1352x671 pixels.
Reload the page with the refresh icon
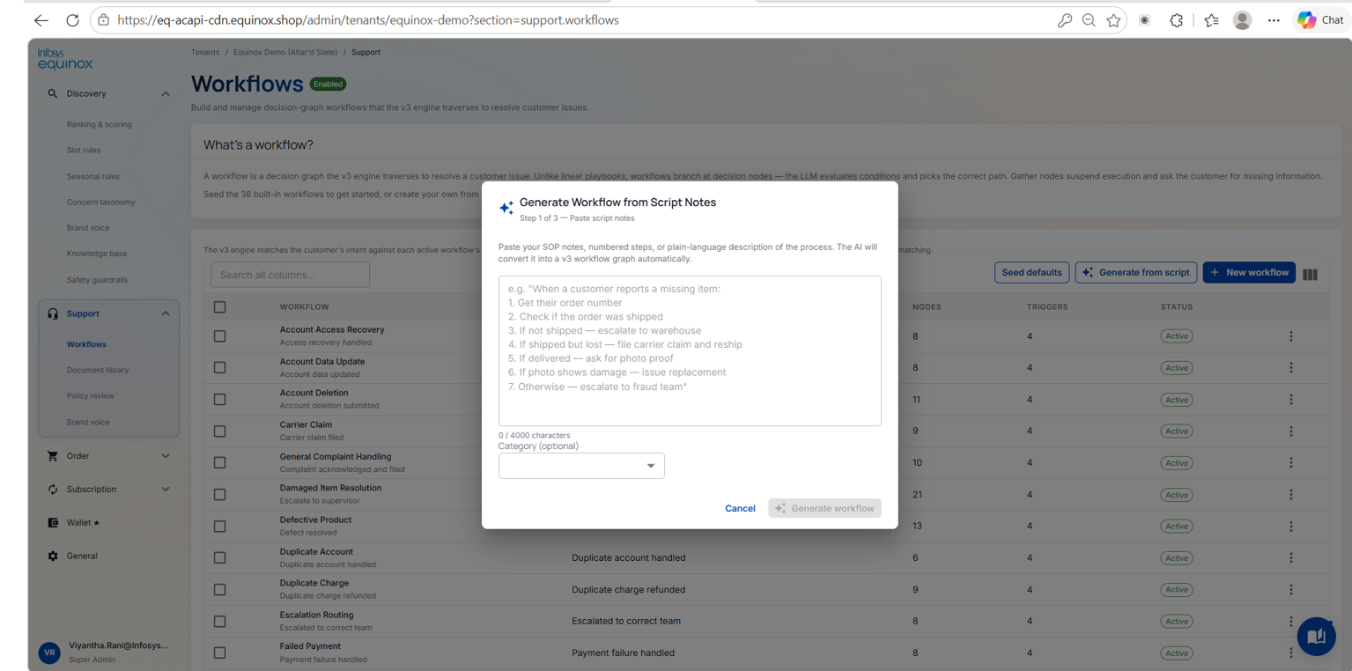click(x=72, y=20)
